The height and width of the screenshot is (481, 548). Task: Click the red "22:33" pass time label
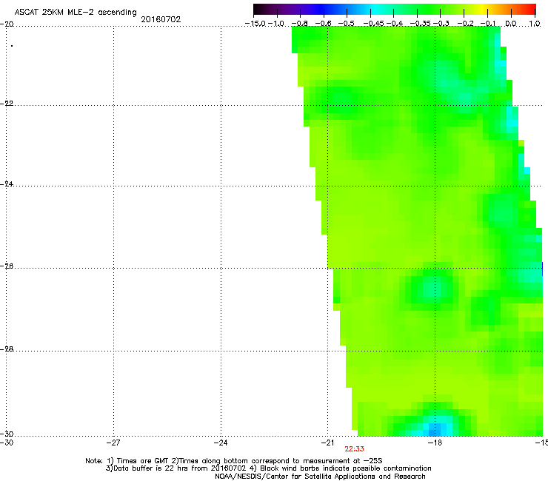355,449
